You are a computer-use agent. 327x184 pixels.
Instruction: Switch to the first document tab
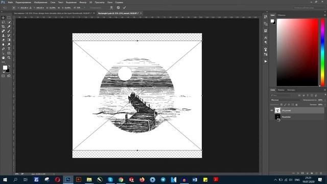click(x=53, y=13)
